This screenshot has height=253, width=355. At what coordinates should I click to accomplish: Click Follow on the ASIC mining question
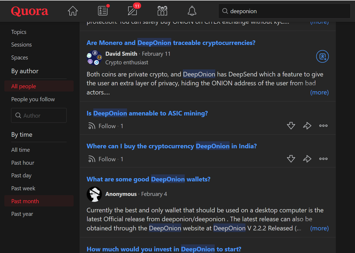[x=107, y=126]
